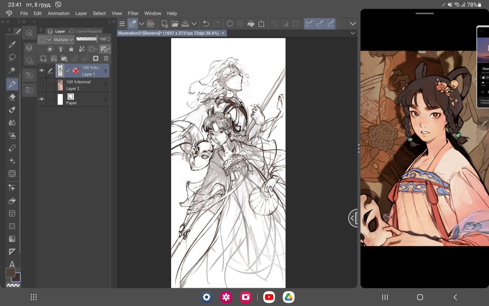Expand dropdown arrow next to Save icon

click(x=194, y=24)
